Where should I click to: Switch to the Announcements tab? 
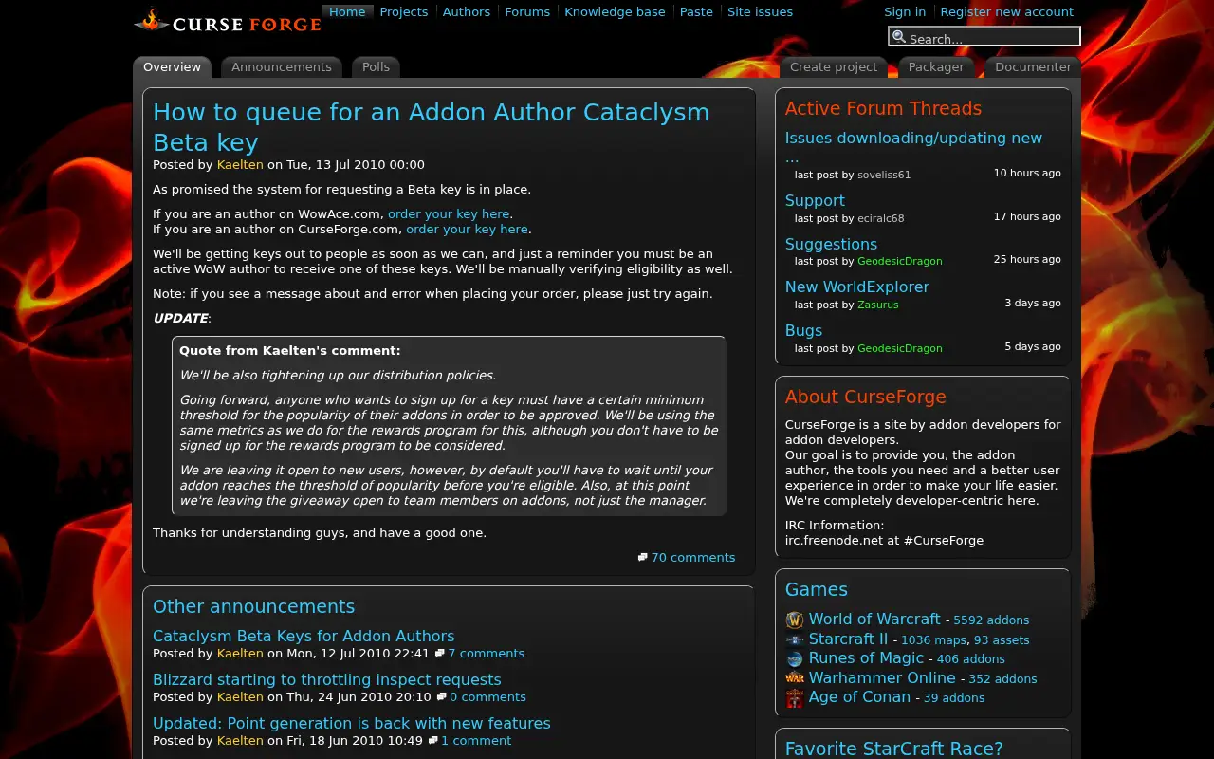point(282,67)
